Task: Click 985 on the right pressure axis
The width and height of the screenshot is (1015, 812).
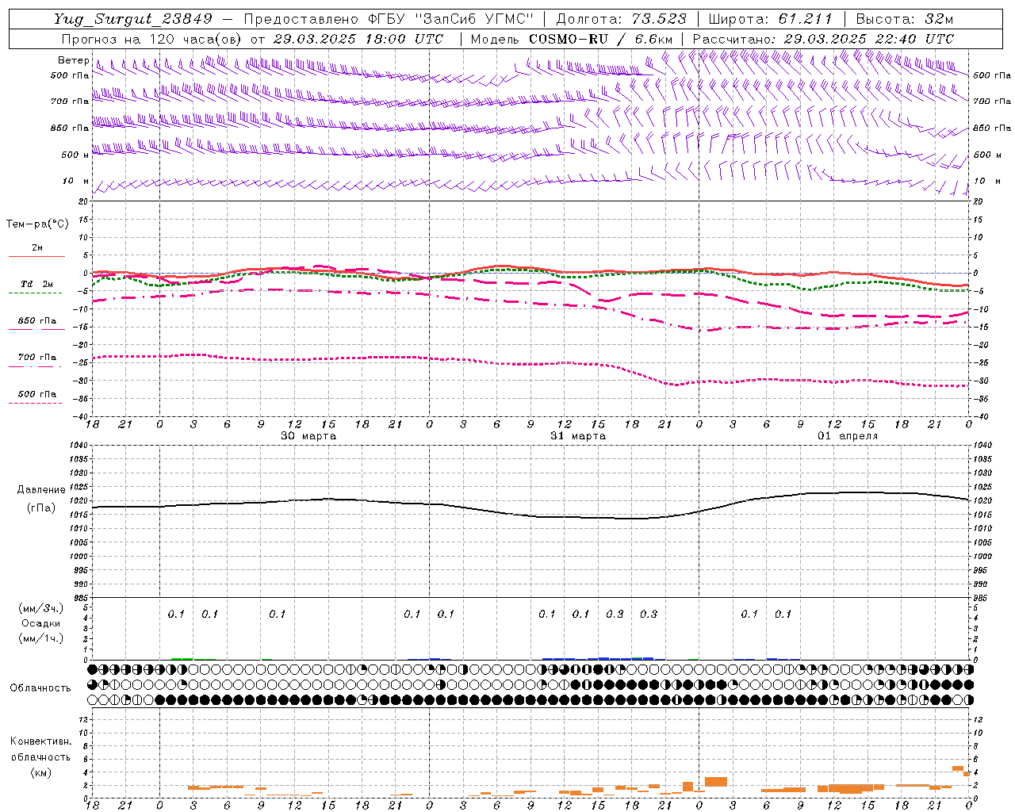Action: tap(982, 599)
